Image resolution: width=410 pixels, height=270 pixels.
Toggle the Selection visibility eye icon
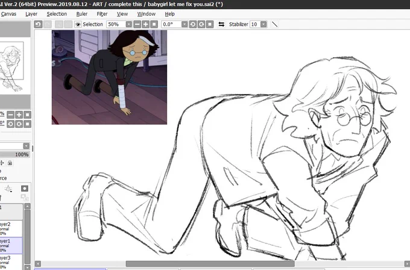pyautogui.click(x=78, y=24)
